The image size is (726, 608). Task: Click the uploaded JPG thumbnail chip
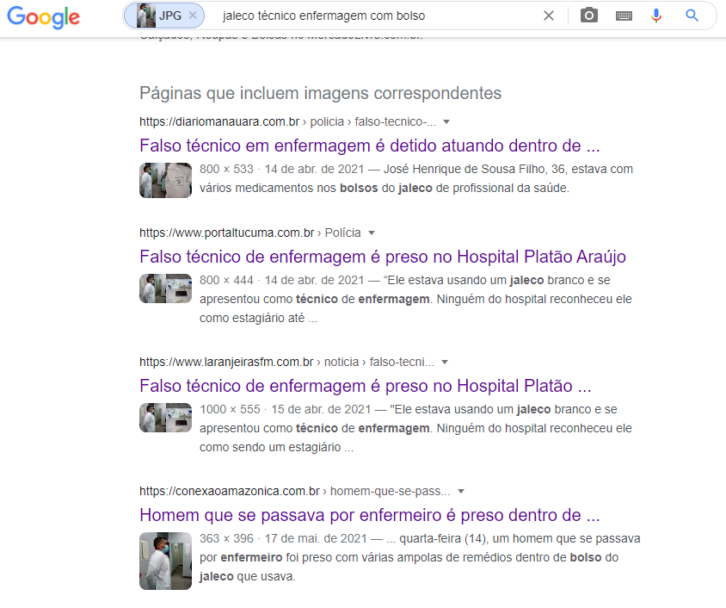164,16
